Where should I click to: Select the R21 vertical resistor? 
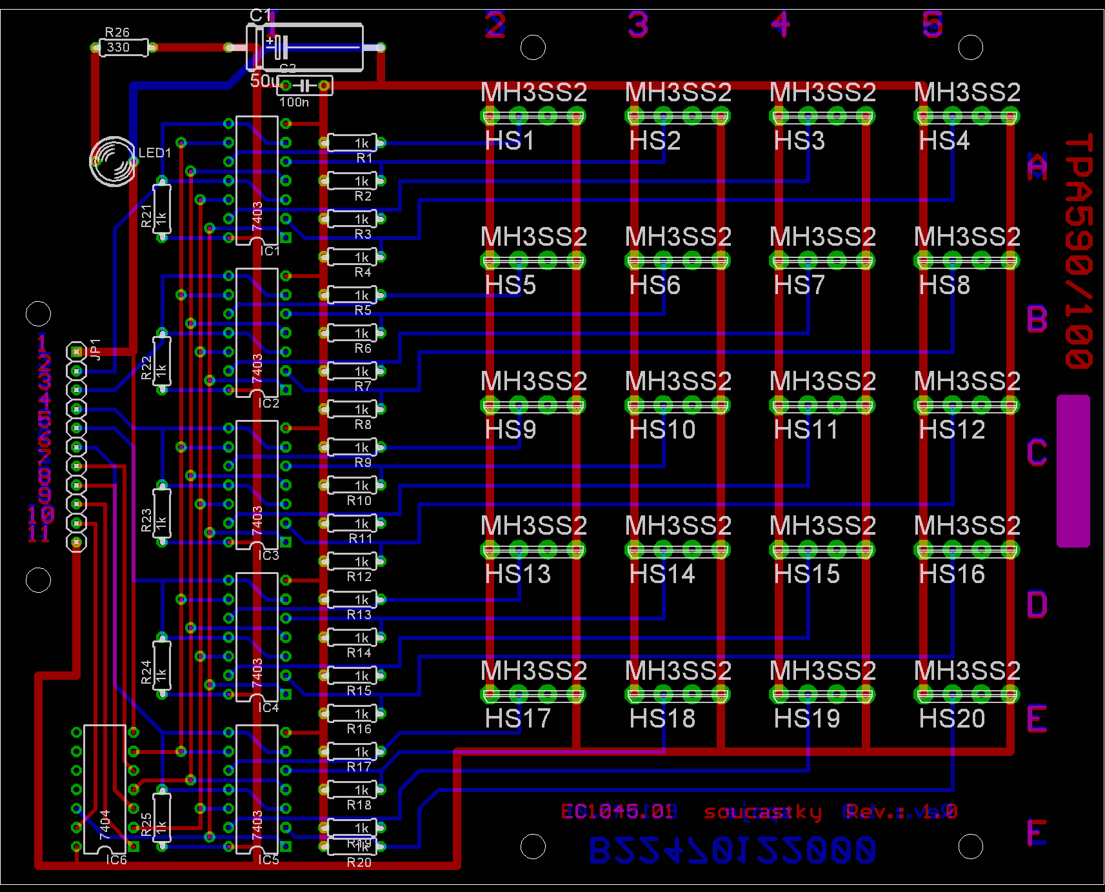pos(162,210)
